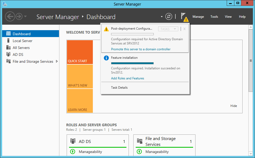Click the 'ROLES AND SERVER GROUPS' heading
This screenshot has width=255, height=158.
[x=92, y=125]
